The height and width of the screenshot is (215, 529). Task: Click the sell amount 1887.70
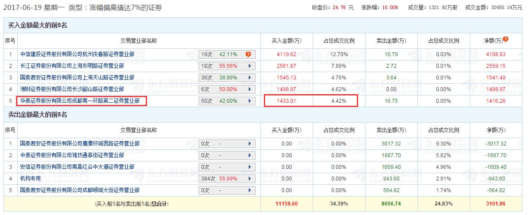point(391,155)
